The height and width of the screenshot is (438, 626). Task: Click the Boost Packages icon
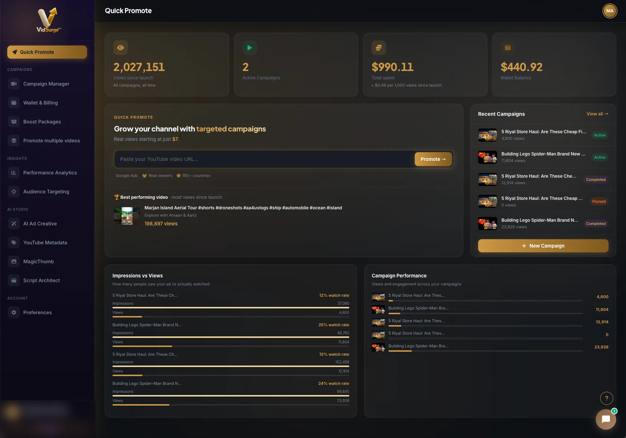pos(14,122)
